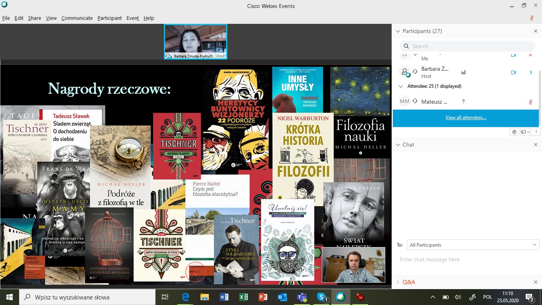
Task: Open Microsoft Edge from taskbar
Action: point(185,297)
